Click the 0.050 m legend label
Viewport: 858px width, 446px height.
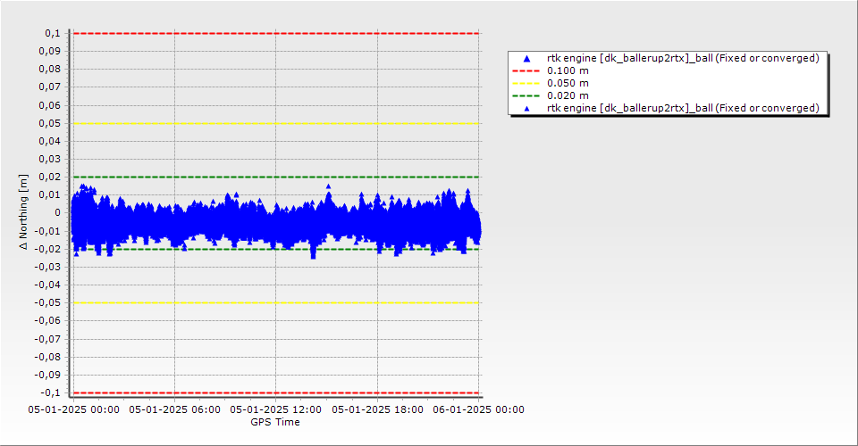coord(568,83)
